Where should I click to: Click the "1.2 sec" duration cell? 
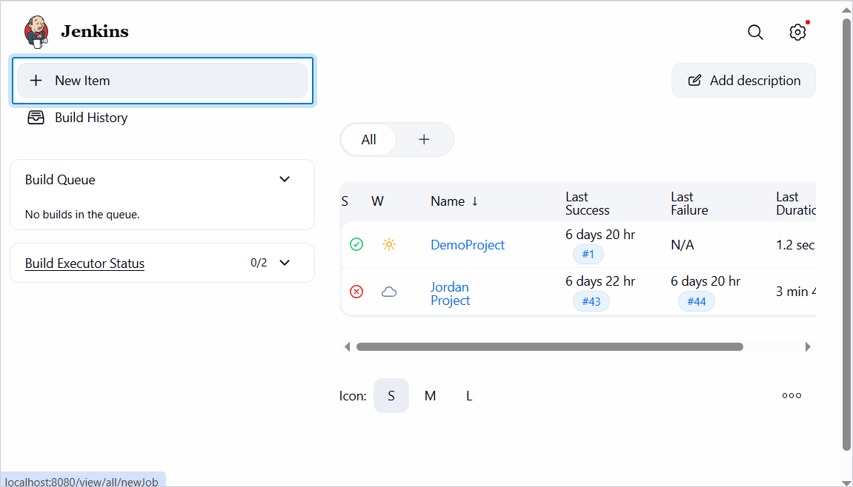point(795,245)
